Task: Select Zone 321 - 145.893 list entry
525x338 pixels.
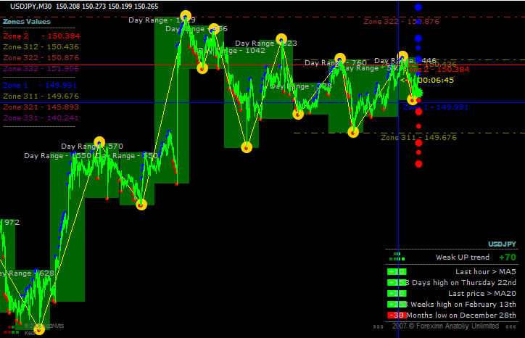Action: tap(41, 107)
